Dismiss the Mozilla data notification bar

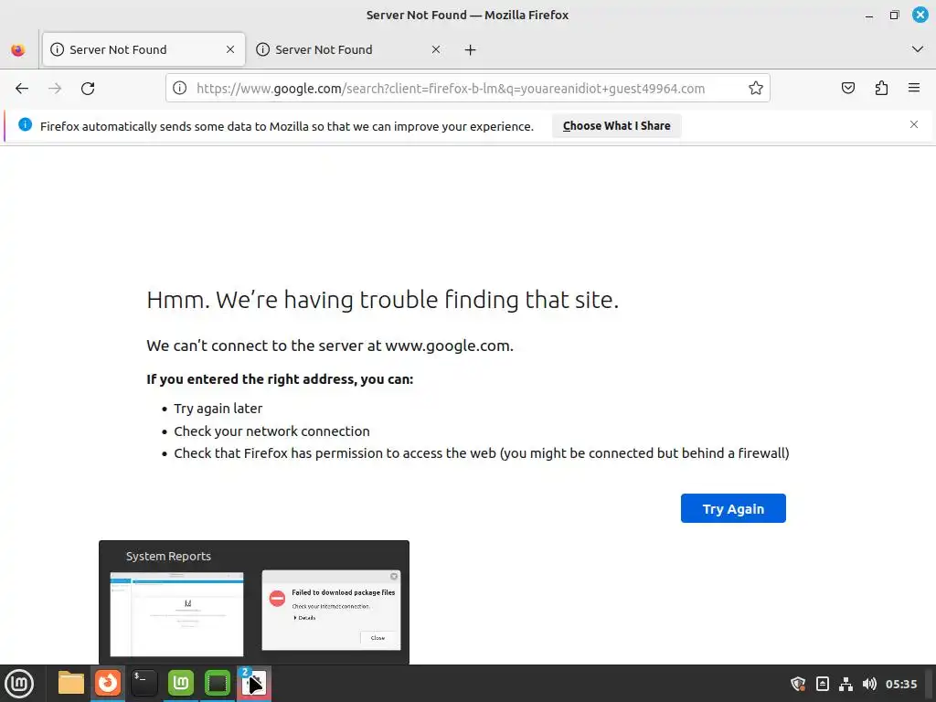(x=914, y=124)
